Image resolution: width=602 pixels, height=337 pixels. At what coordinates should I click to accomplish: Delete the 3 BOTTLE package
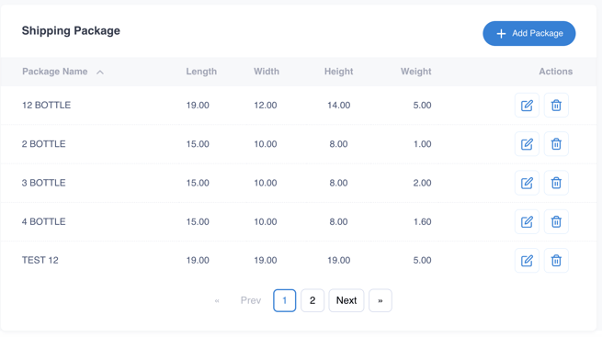coord(556,183)
